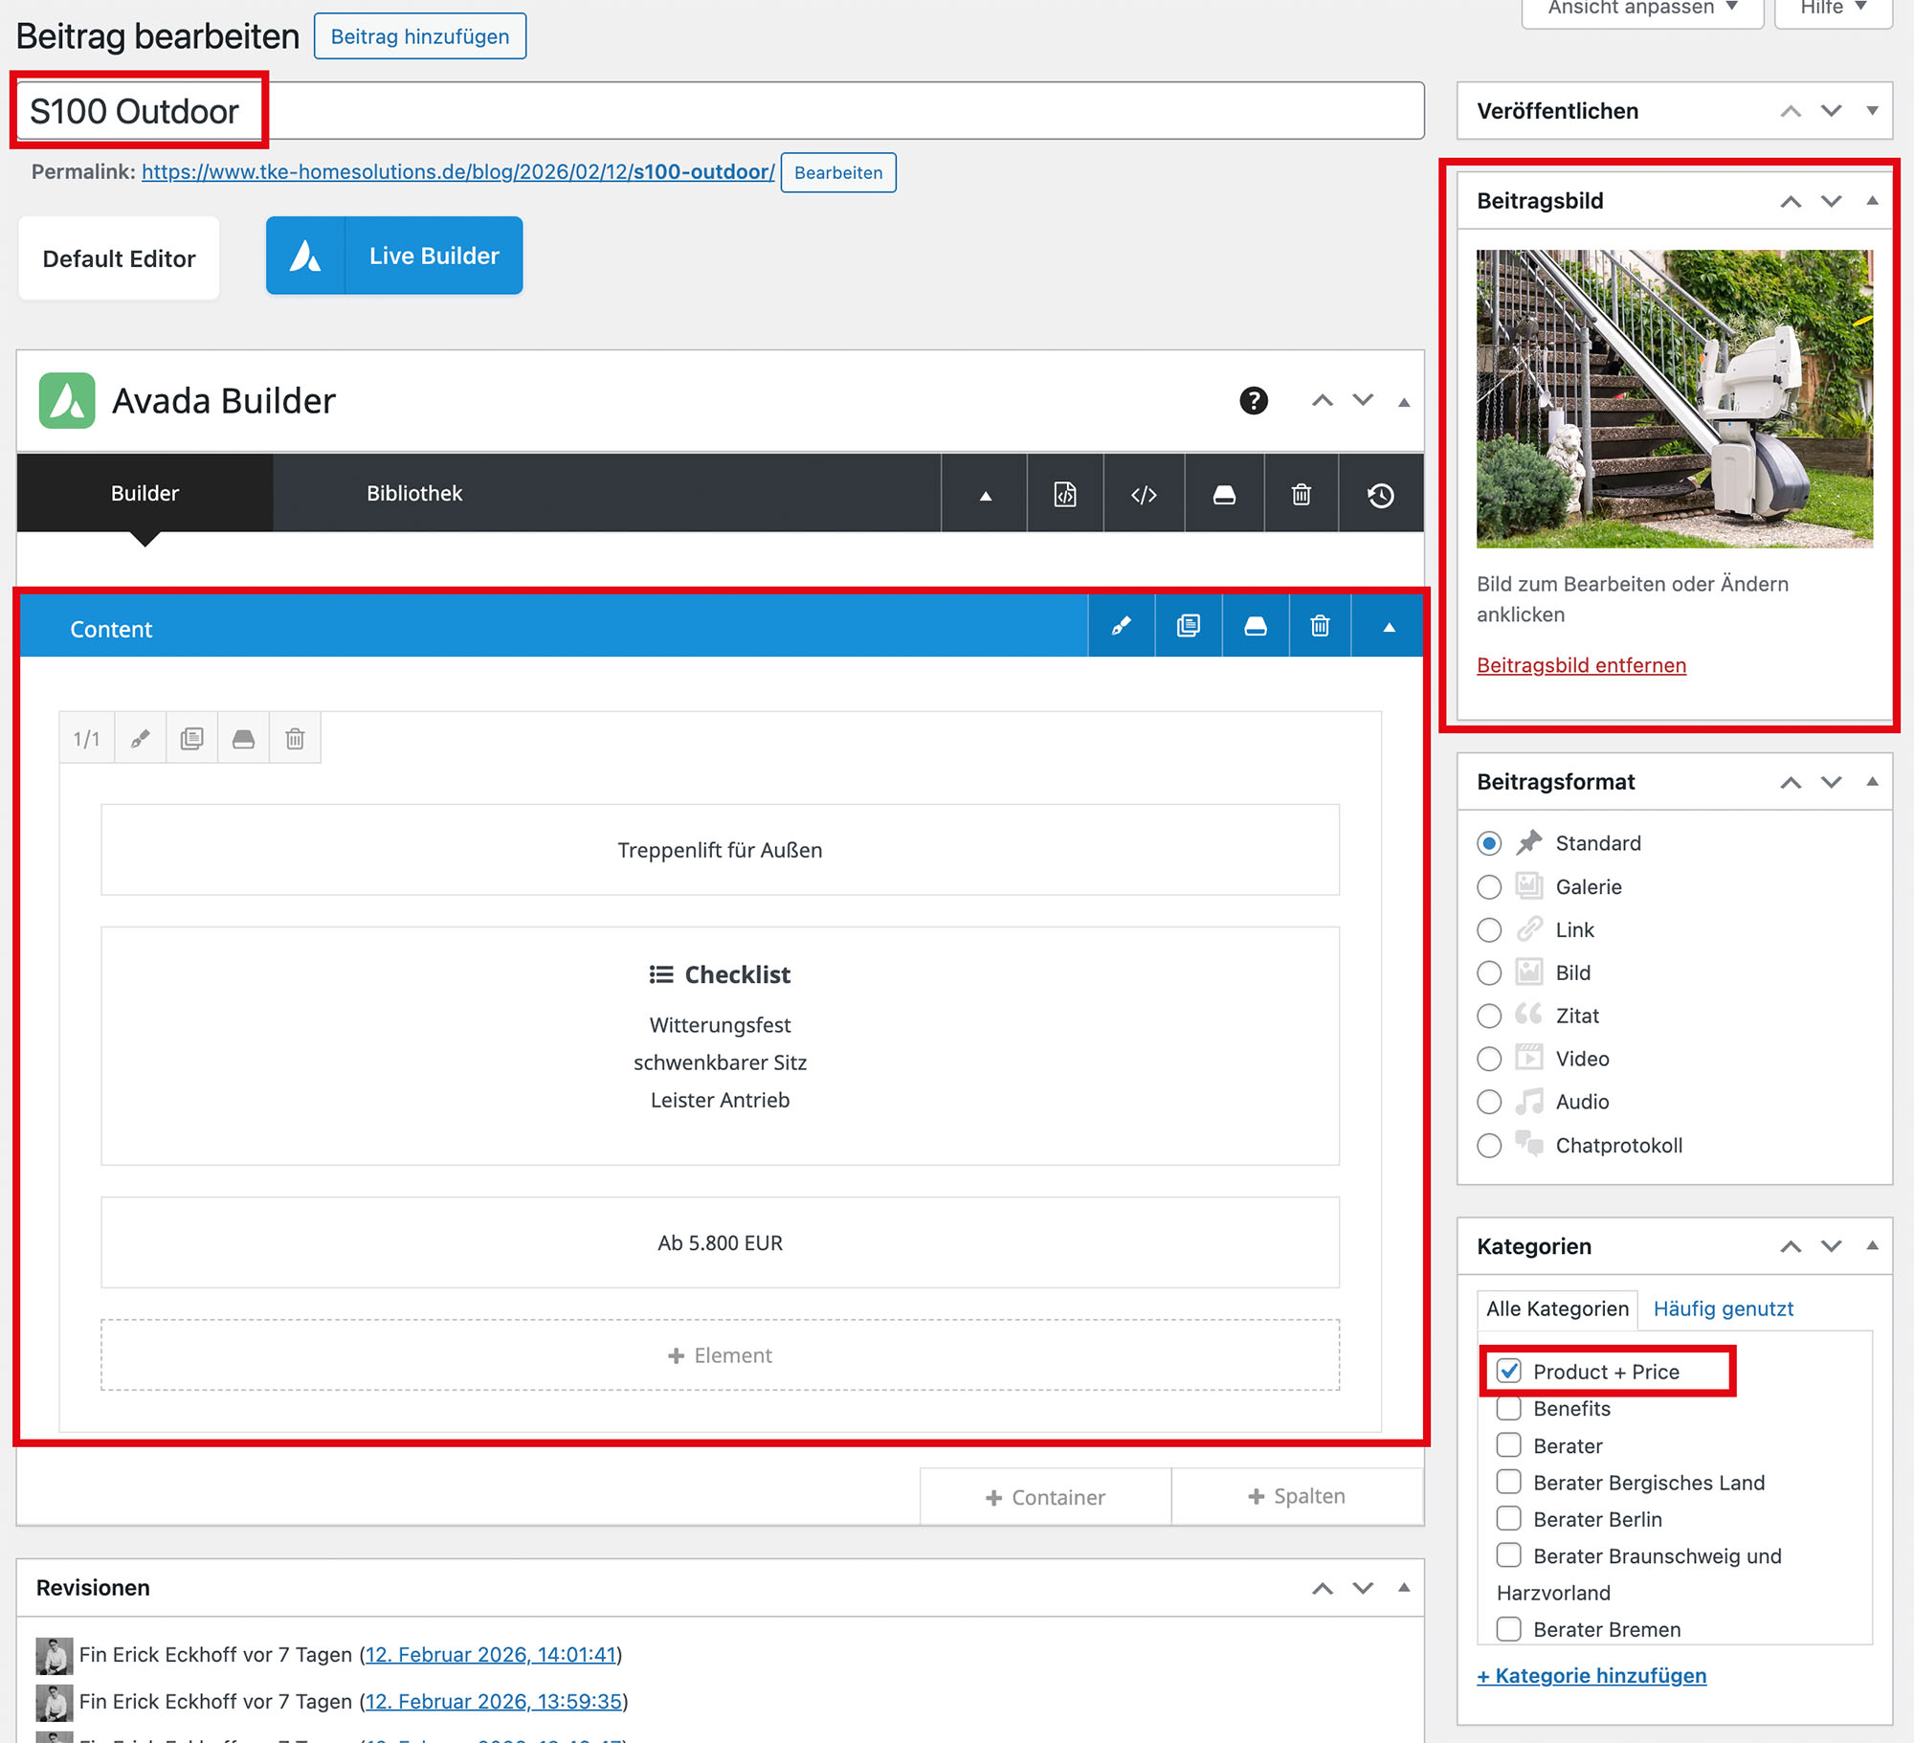The image size is (1914, 1743).
Task: Toggle the Veröffentlichen panel triangle
Action: tap(1872, 111)
